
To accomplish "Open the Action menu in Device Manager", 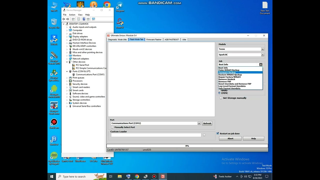I will 72,15.
